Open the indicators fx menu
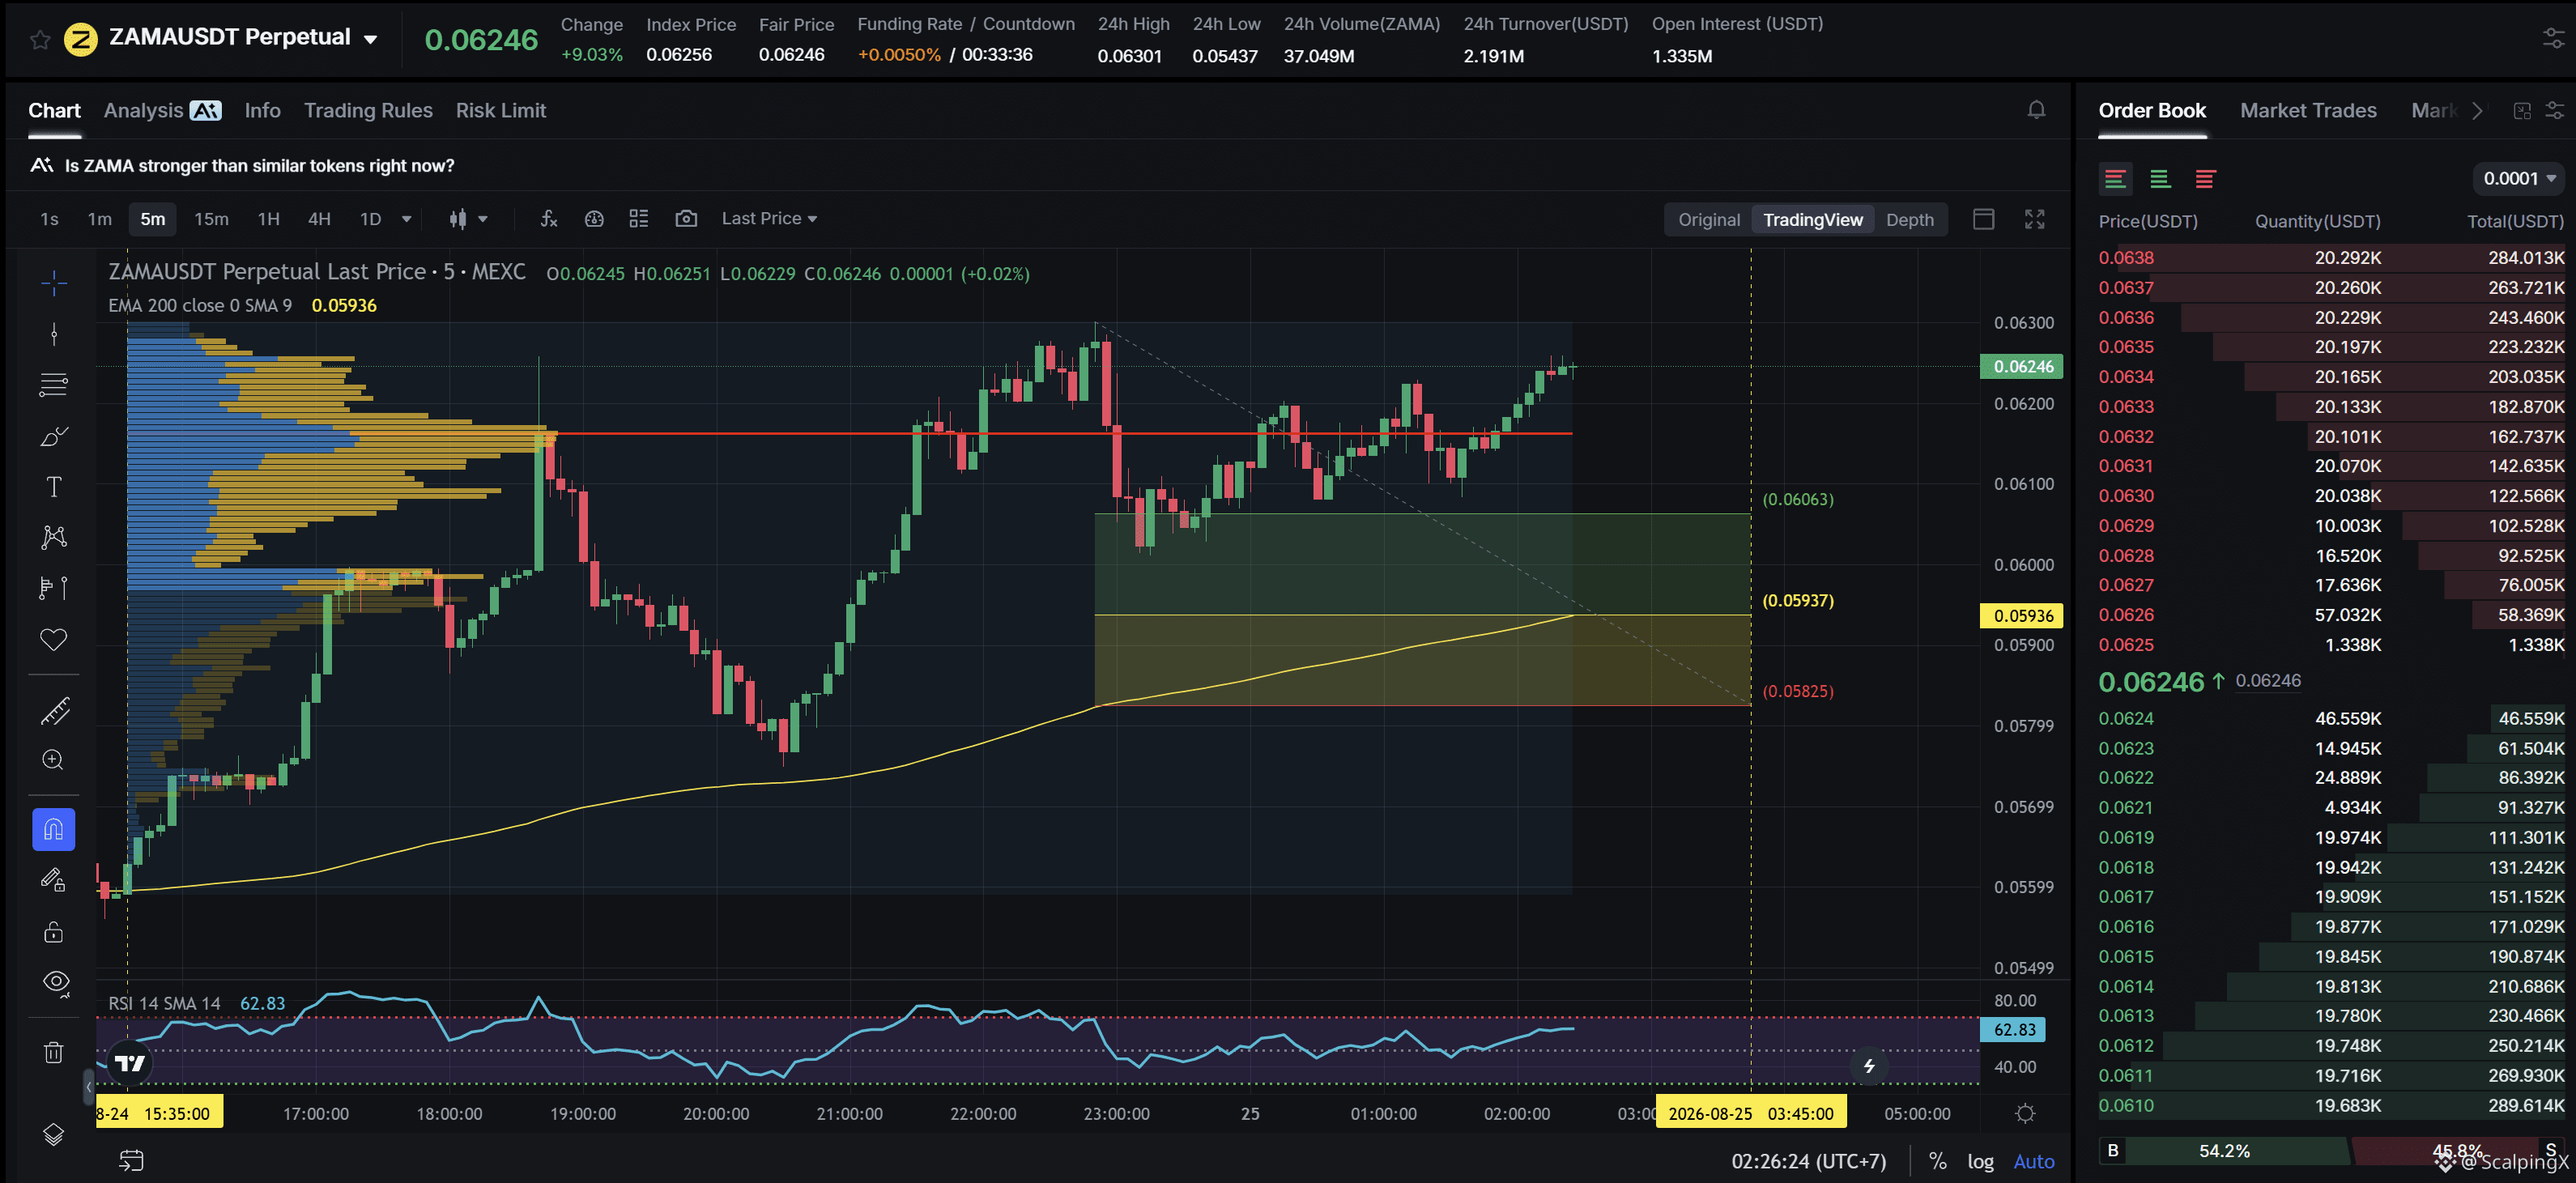 548,219
